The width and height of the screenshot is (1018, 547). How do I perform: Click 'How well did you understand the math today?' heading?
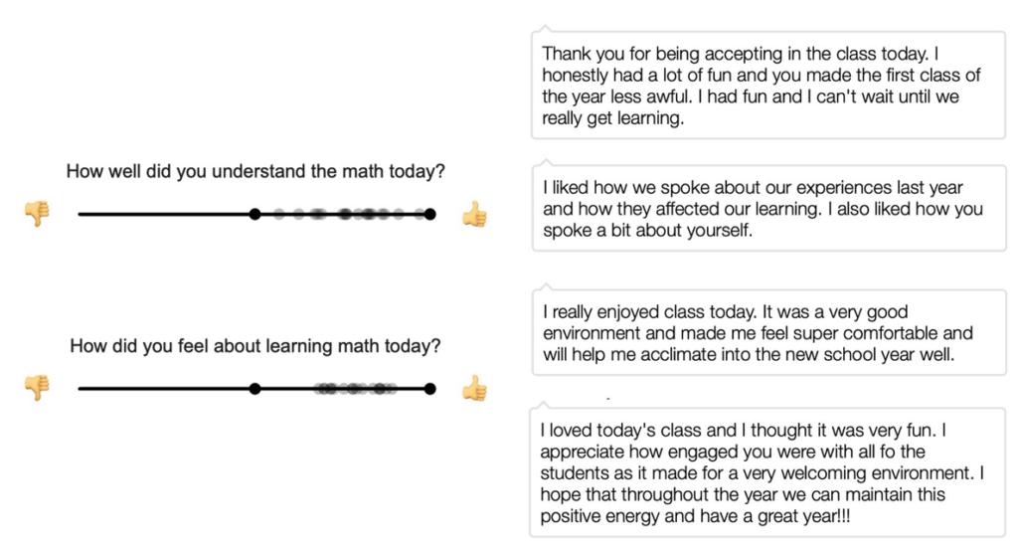tap(255, 171)
